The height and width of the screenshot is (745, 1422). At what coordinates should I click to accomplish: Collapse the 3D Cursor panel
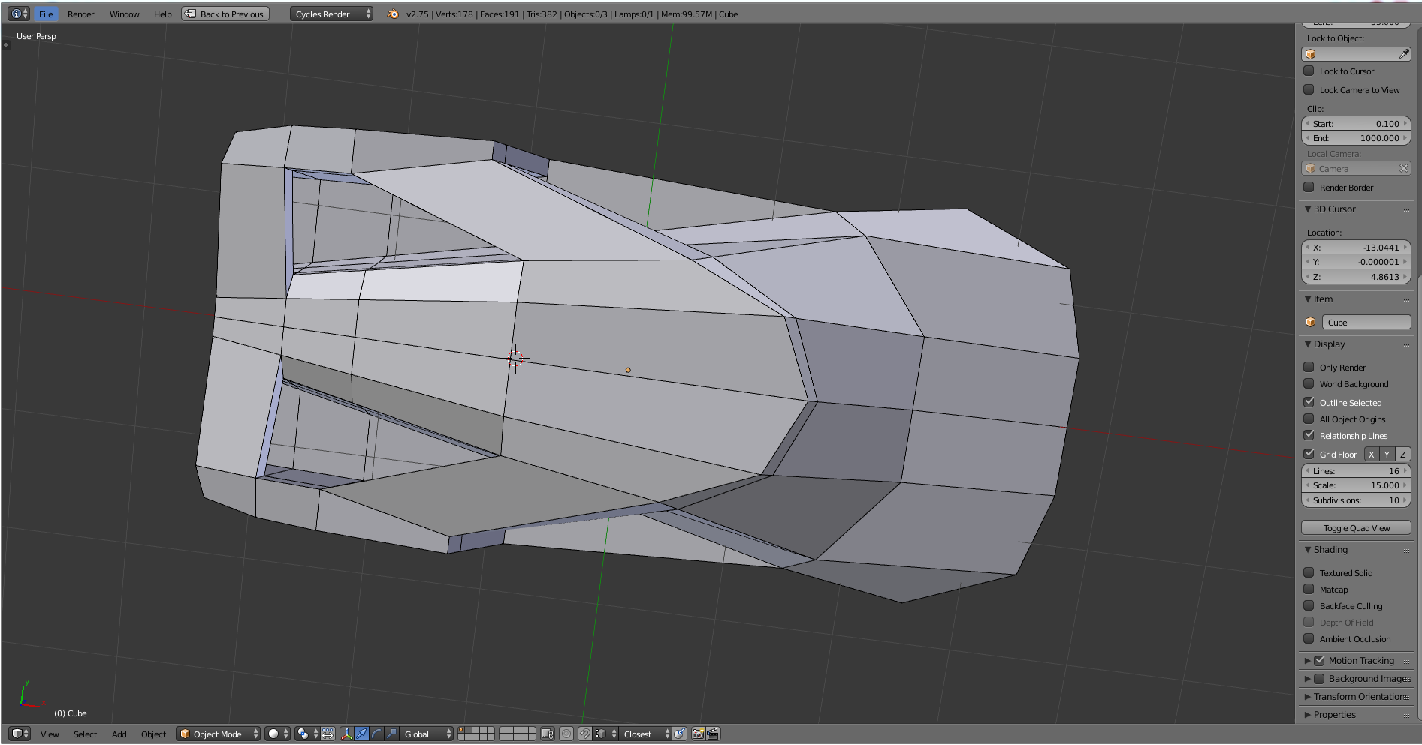pyautogui.click(x=1308, y=209)
